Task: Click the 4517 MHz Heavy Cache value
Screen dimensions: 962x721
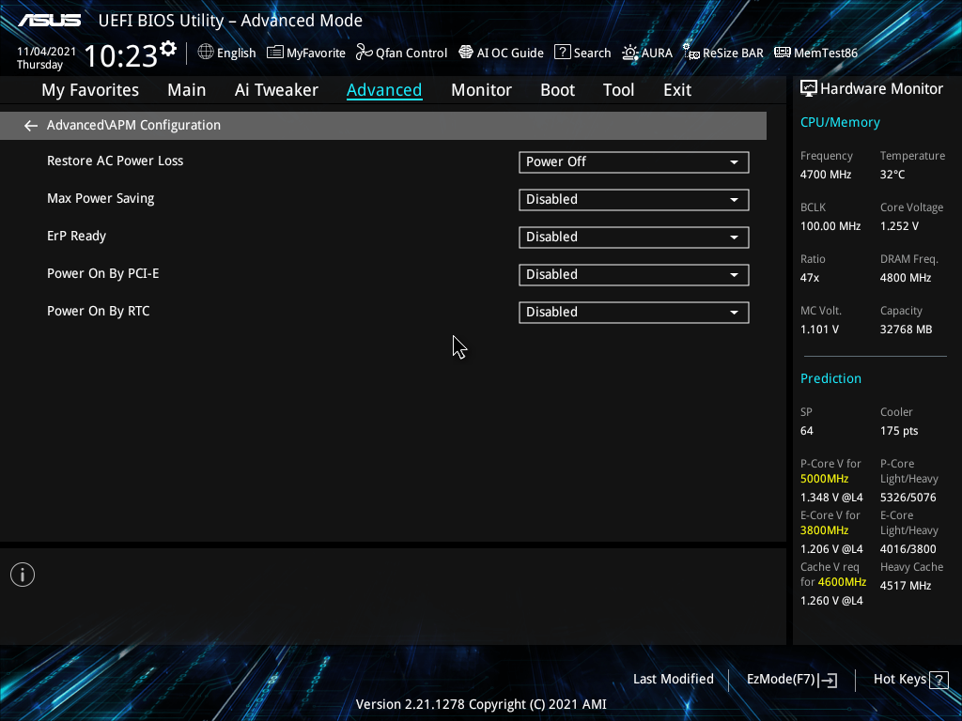Action: (906, 586)
